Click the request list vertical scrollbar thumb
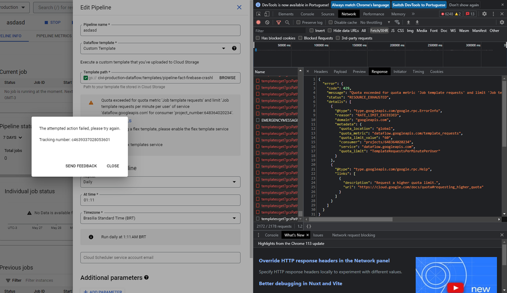507x293 pixels. pos(300,213)
